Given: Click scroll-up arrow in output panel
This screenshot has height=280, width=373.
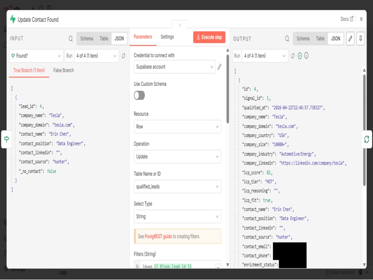Looking at the screenshot, I should tap(364, 70).
